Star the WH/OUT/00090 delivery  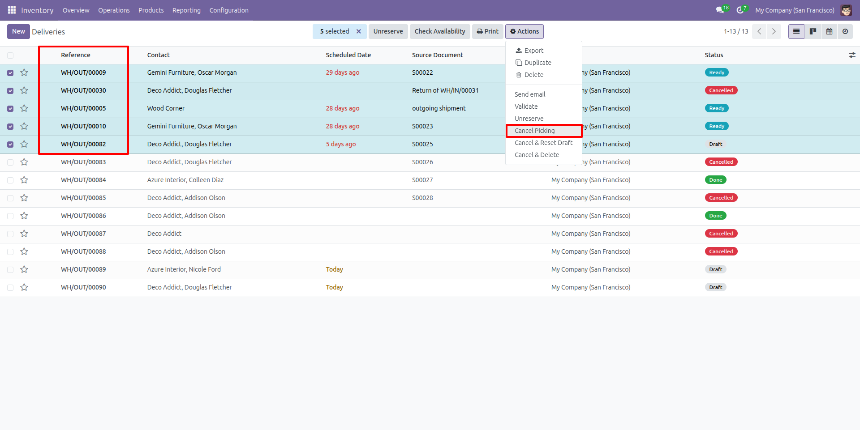click(x=24, y=287)
